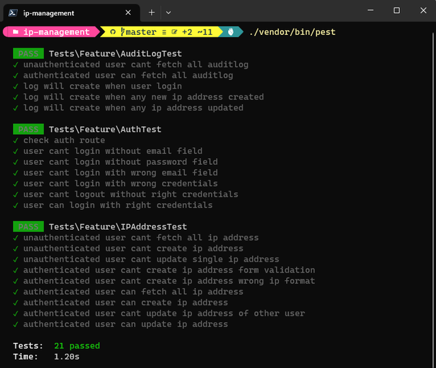Screen dimensions: 436x368
Task: Click 'user cant login with wrong email field'
Action: [x=121, y=172]
